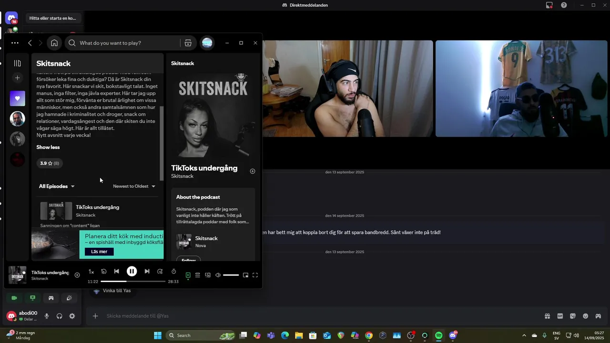Expand Your Library sidebar
This screenshot has width=610, height=343.
click(18, 63)
